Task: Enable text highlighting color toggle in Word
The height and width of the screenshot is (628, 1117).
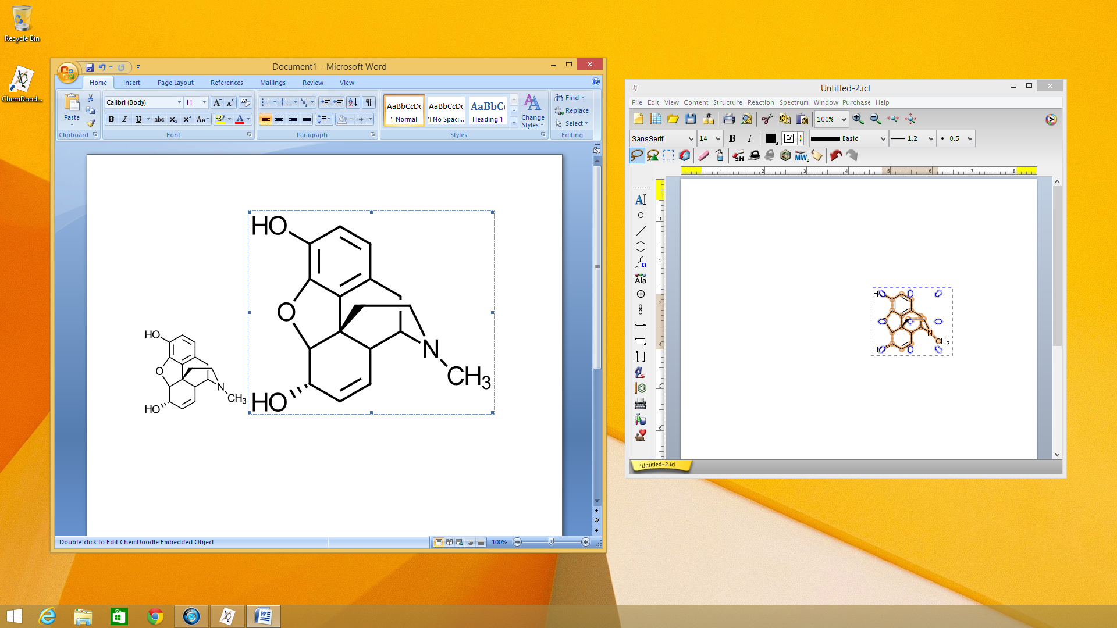Action: (x=220, y=120)
